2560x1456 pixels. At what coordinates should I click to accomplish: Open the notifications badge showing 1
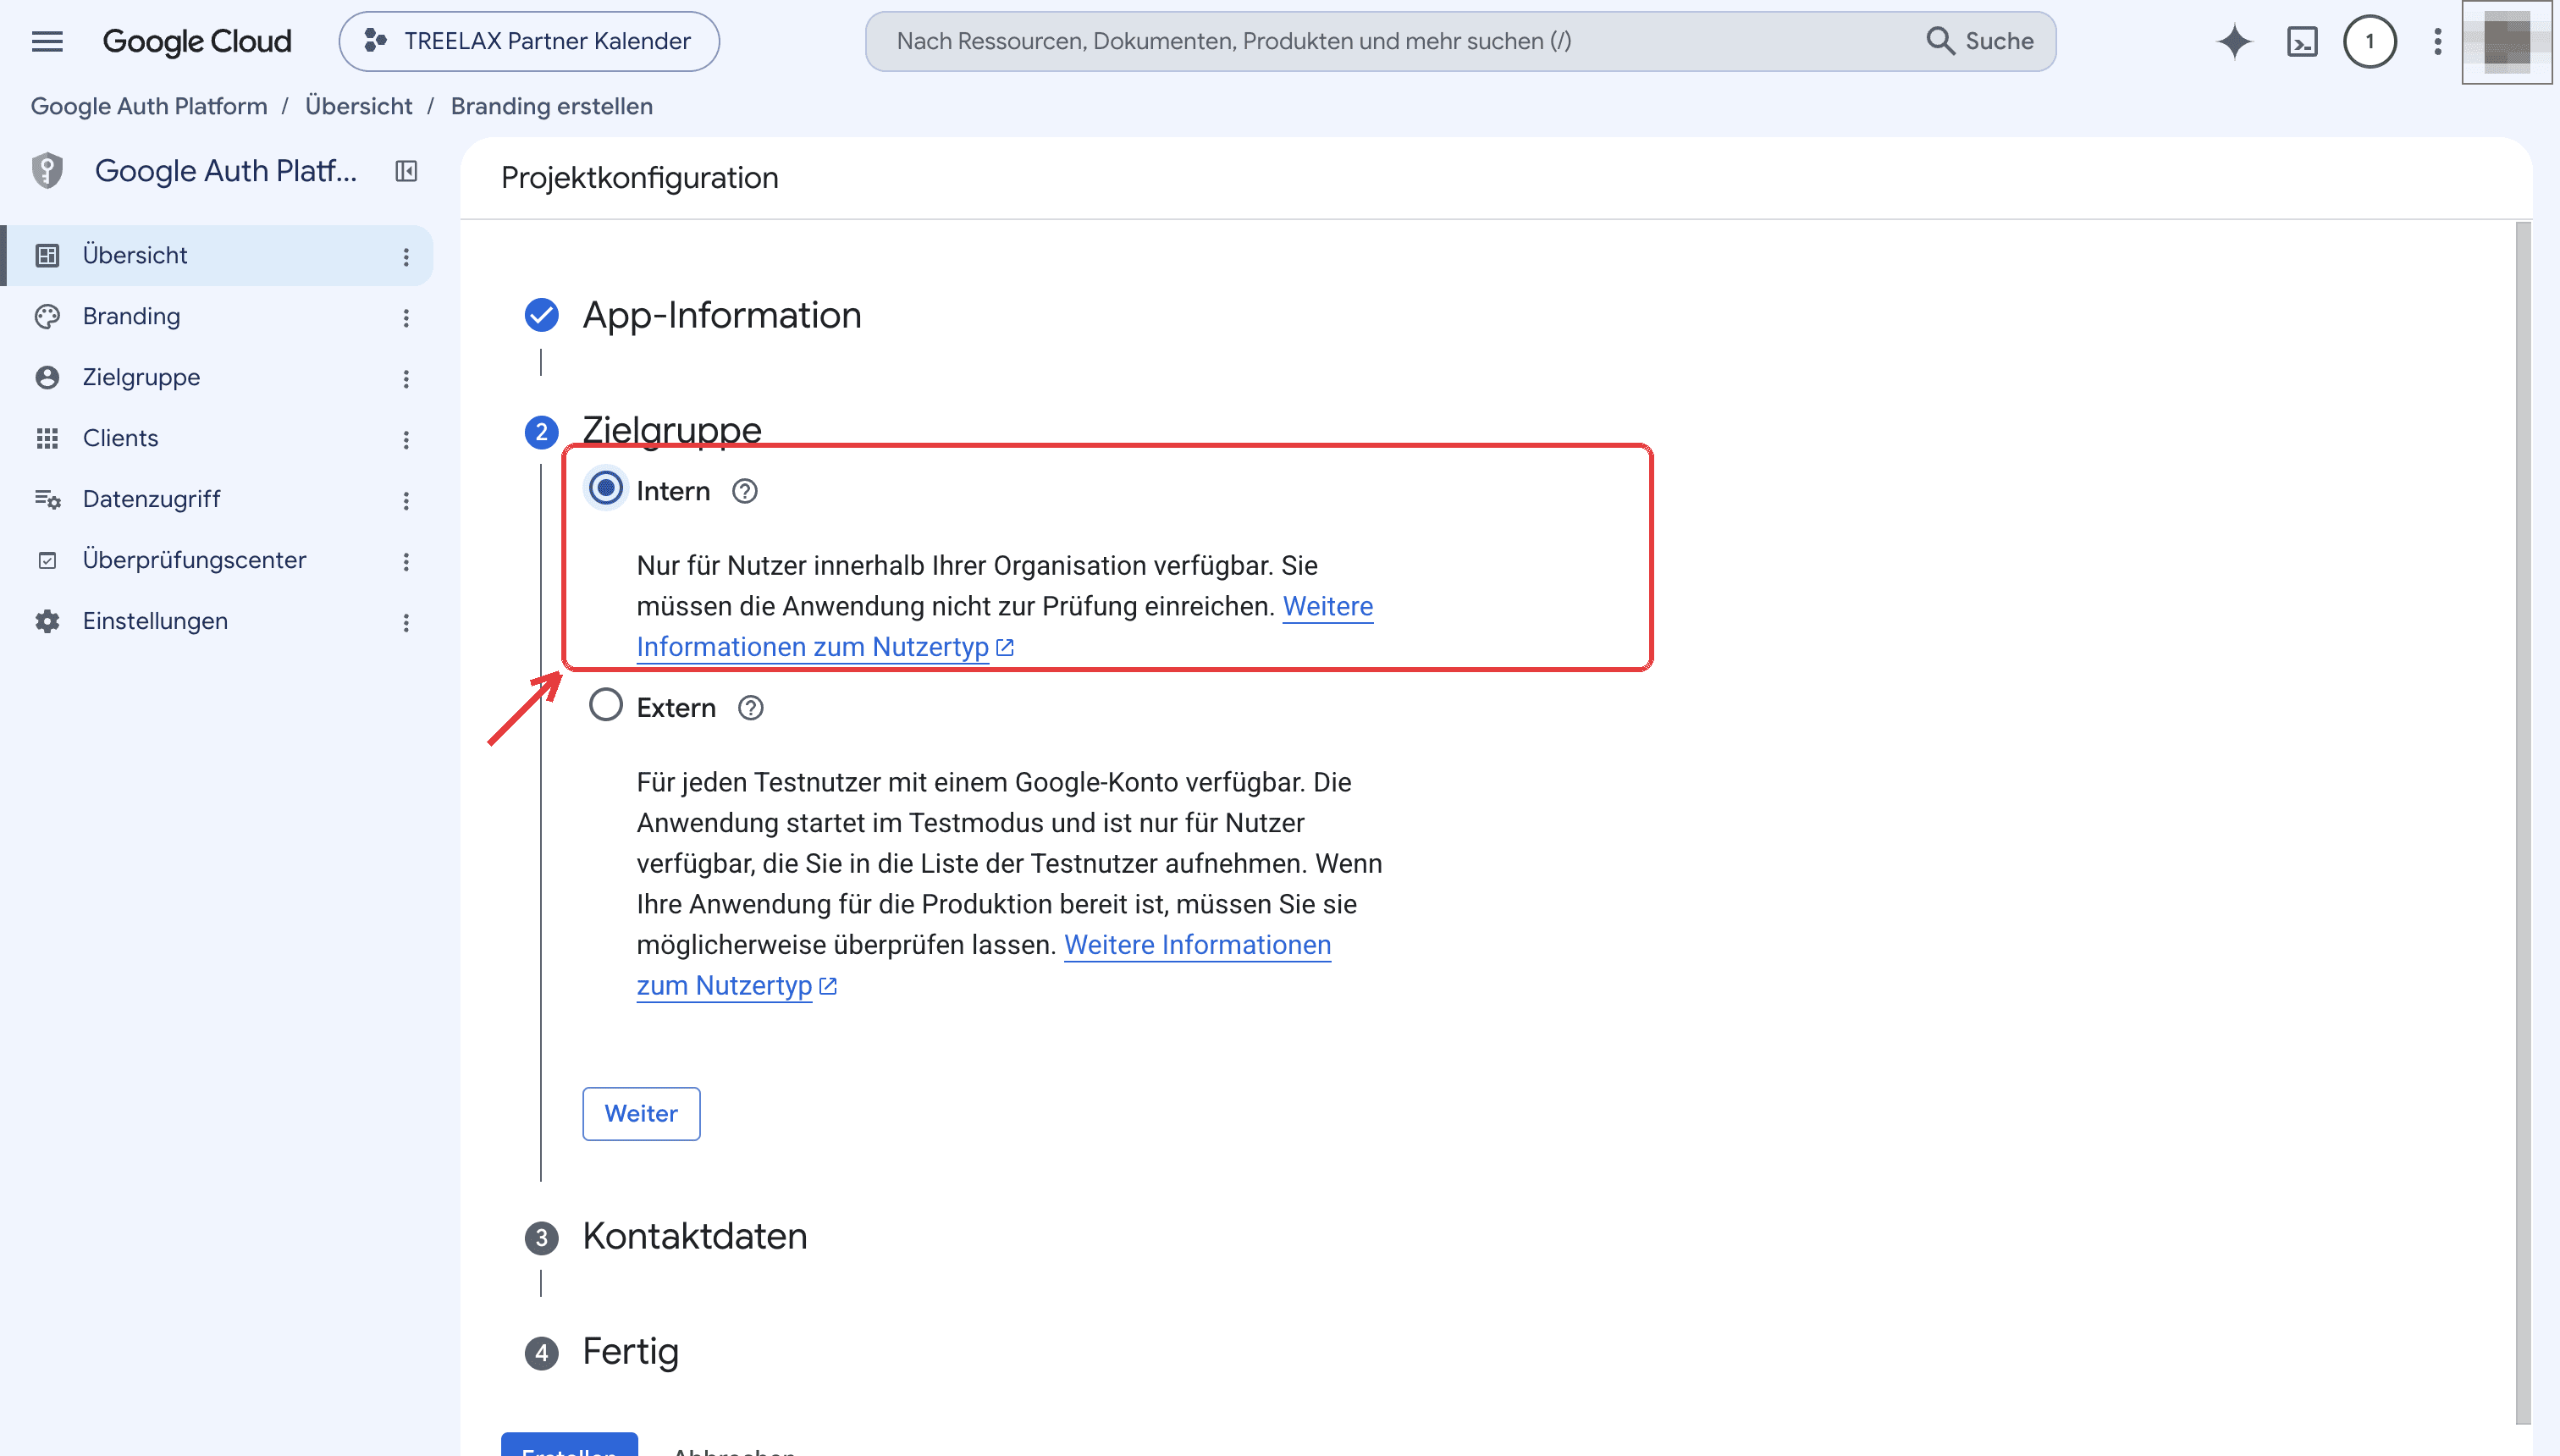[2369, 41]
